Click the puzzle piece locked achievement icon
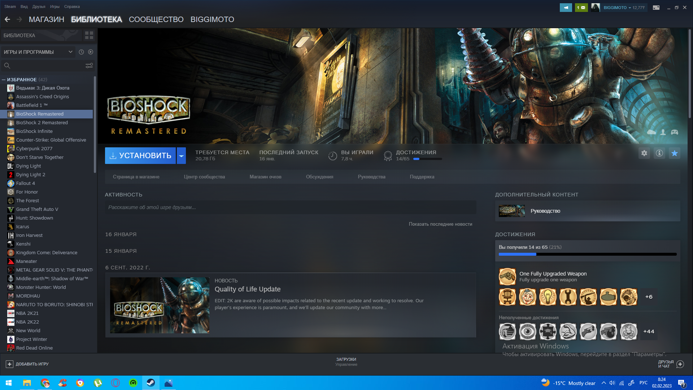693x390 pixels. pos(548,331)
